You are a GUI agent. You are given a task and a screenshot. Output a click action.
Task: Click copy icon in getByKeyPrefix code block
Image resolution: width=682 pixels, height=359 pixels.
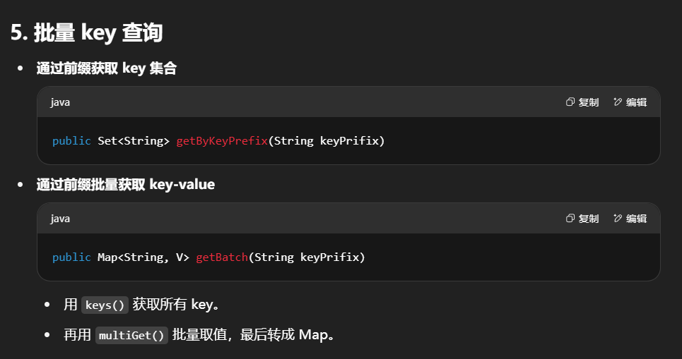[570, 102]
